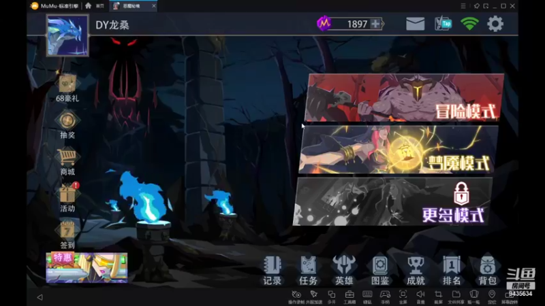This screenshot has width=545, height=306.
Task: Open game settings gear icon
Action: click(x=495, y=24)
